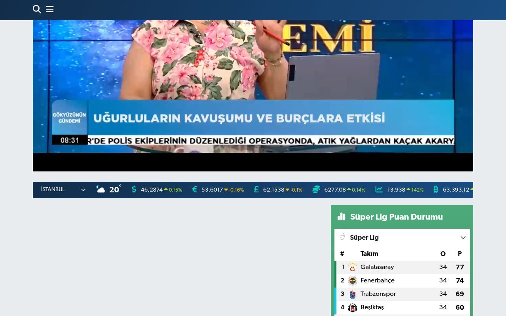Viewport: 506px width, 316px height.
Task: Click the gold change 0.14% value
Action: click(359, 190)
